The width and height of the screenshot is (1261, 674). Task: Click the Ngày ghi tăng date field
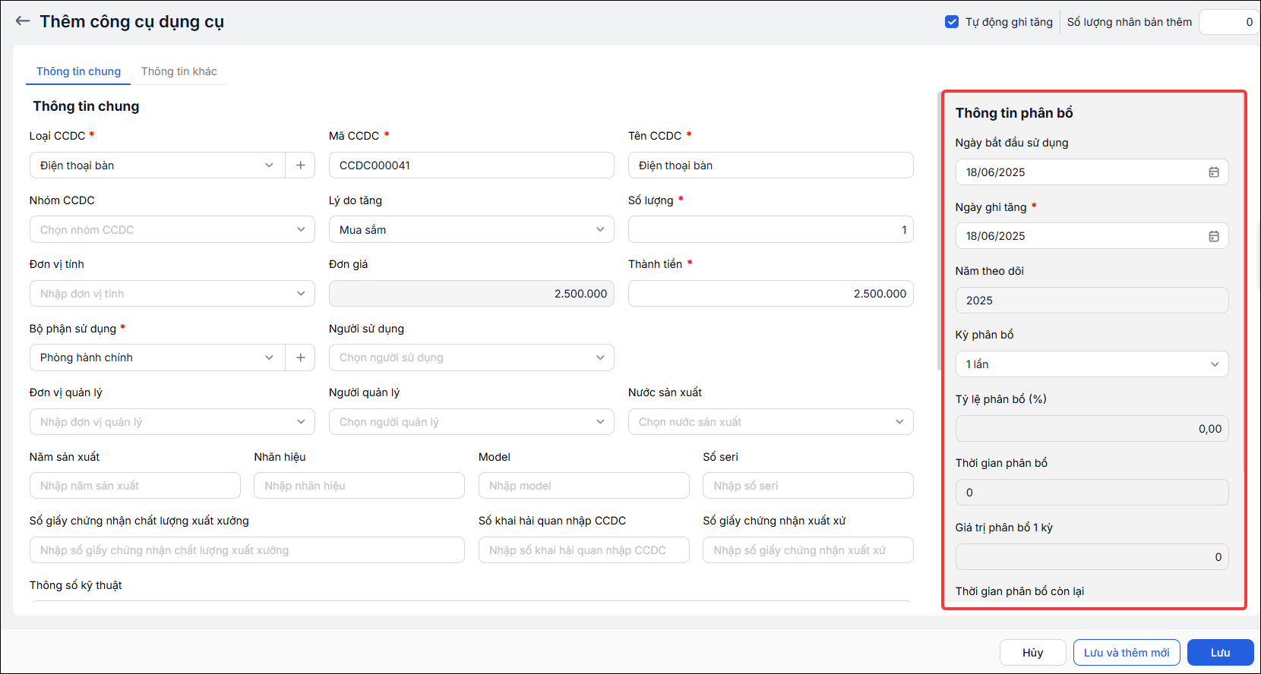point(1092,236)
